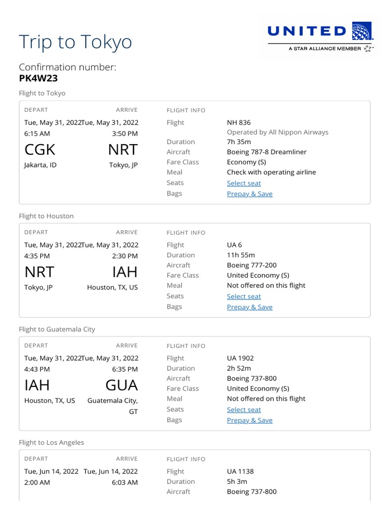
Task: Click the Trip to Tokyo heading
Action: point(75,42)
